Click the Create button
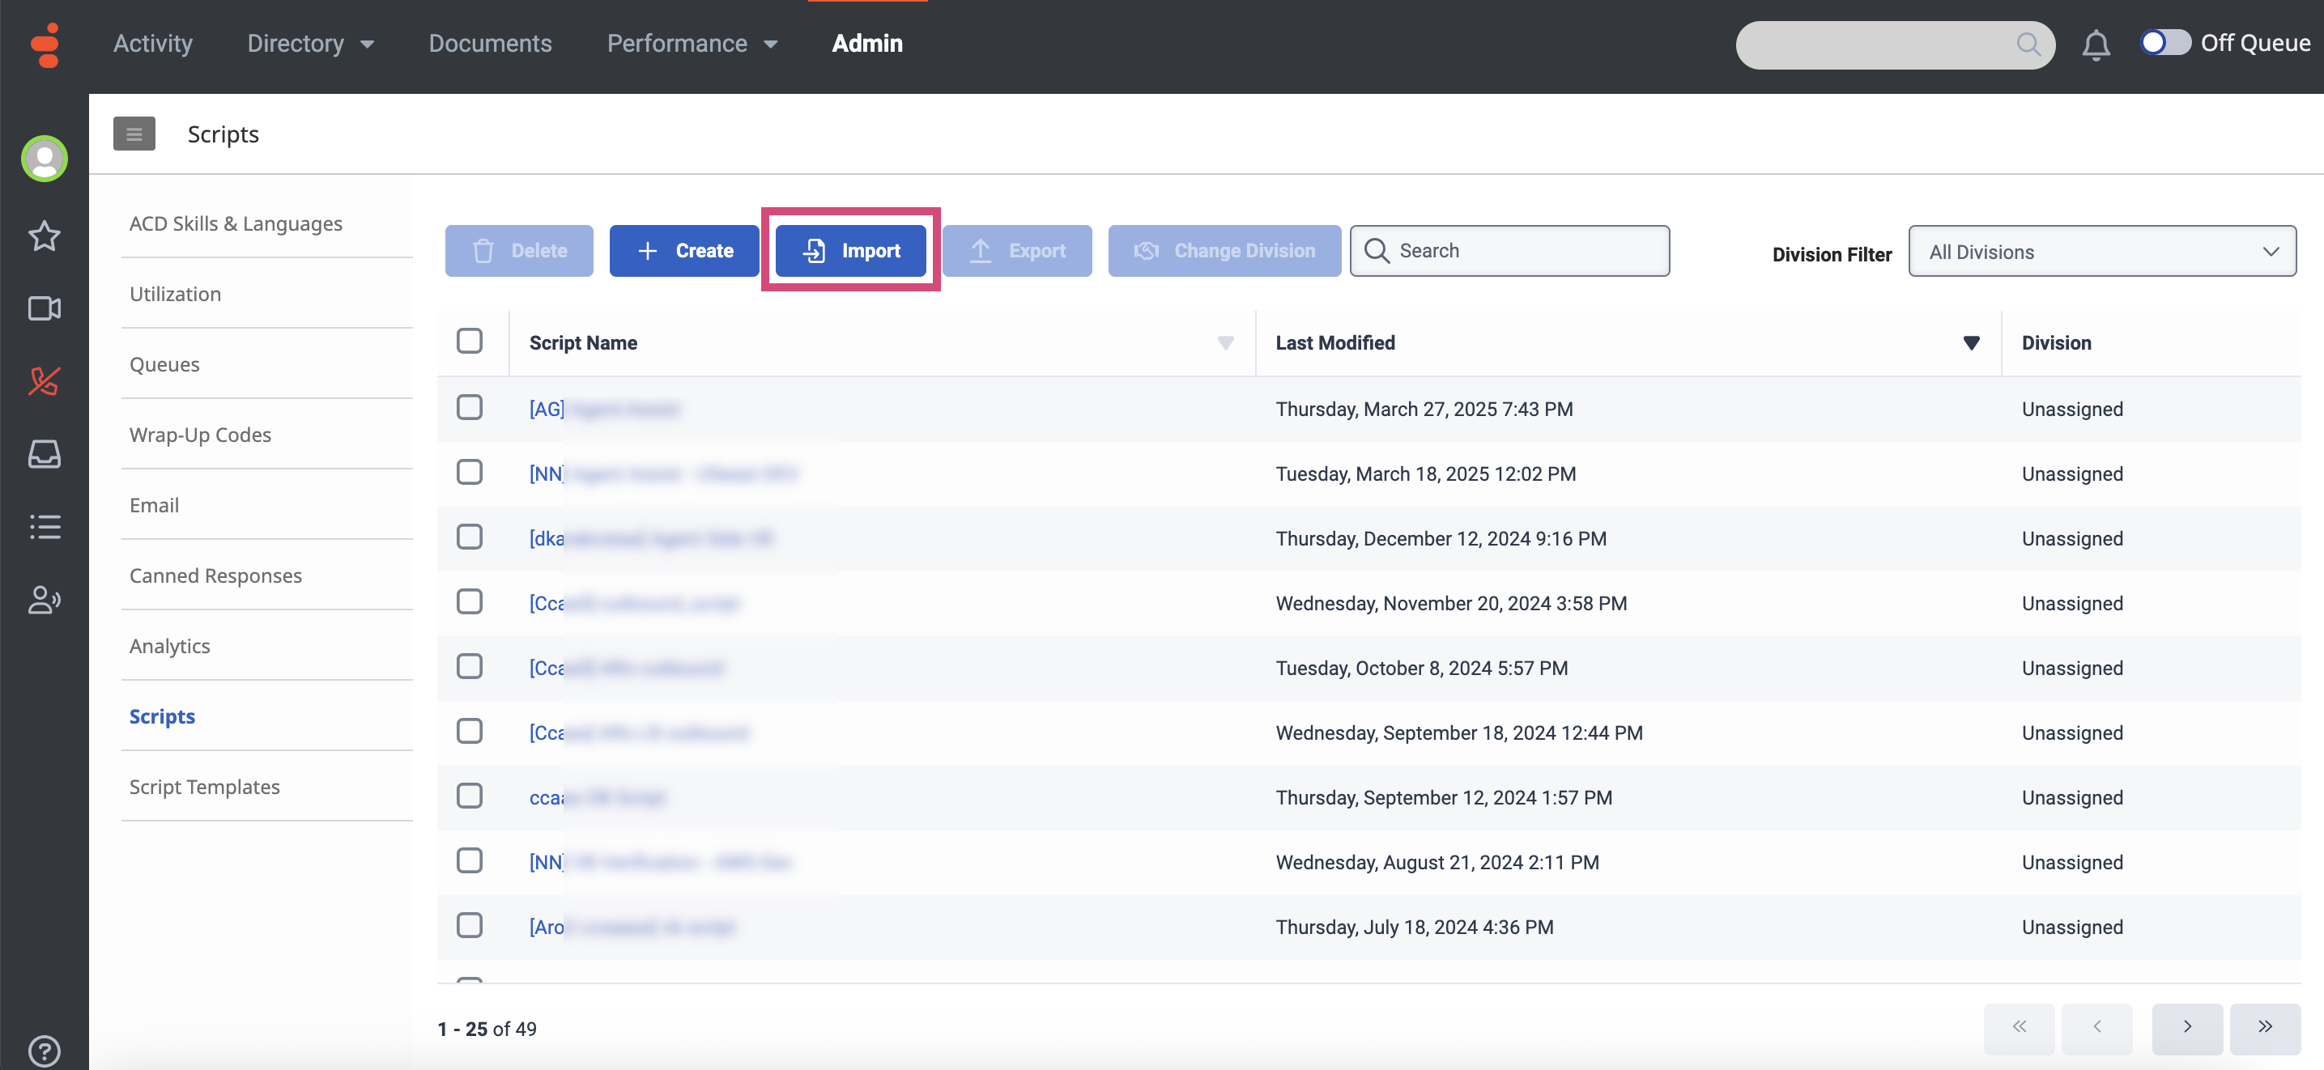The height and width of the screenshot is (1070, 2324). 684,251
